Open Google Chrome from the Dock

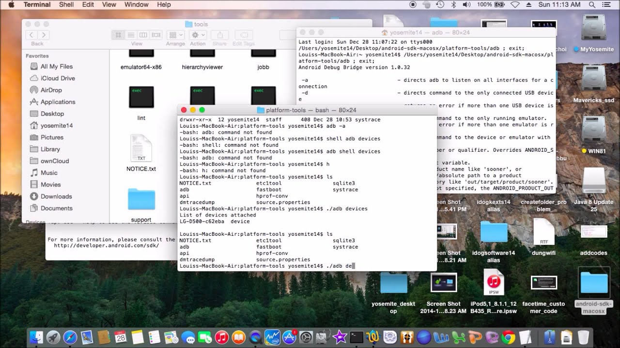[x=508, y=337]
